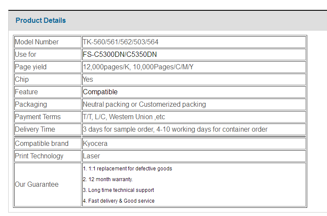Select the Page yield label
Image resolution: width=327 pixels, height=216 pixels.
coord(31,67)
